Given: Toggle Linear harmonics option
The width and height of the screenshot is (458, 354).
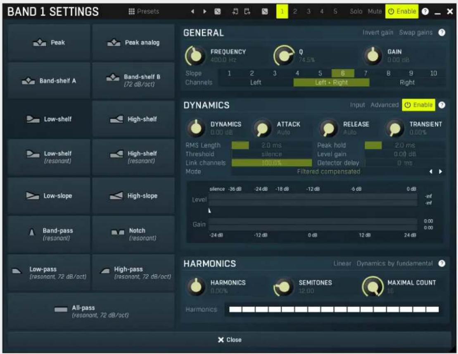Looking at the screenshot, I should pos(342,264).
